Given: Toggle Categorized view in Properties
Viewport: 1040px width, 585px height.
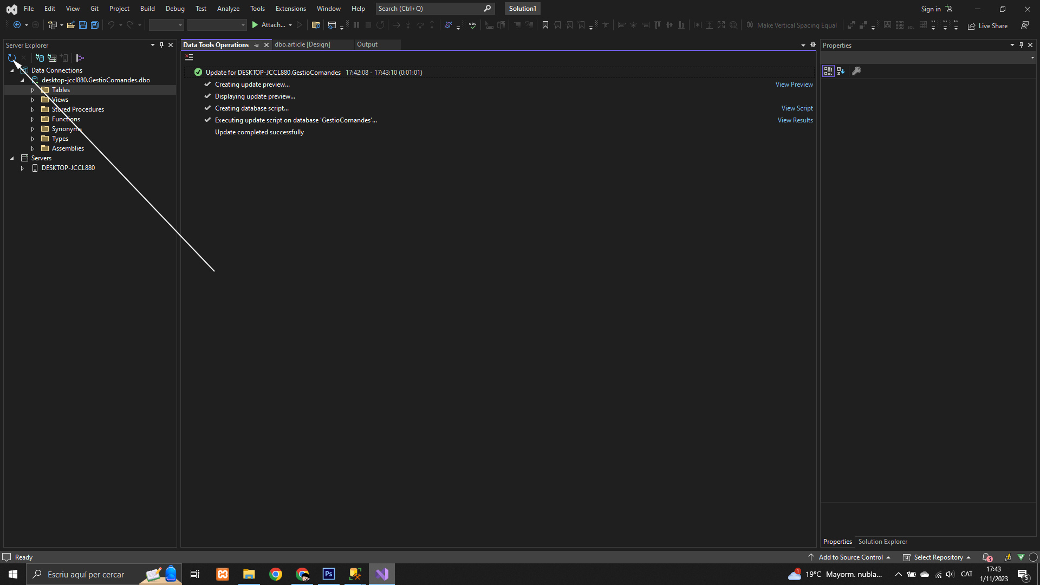Looking at the screenshot, I should coord(828,71).
